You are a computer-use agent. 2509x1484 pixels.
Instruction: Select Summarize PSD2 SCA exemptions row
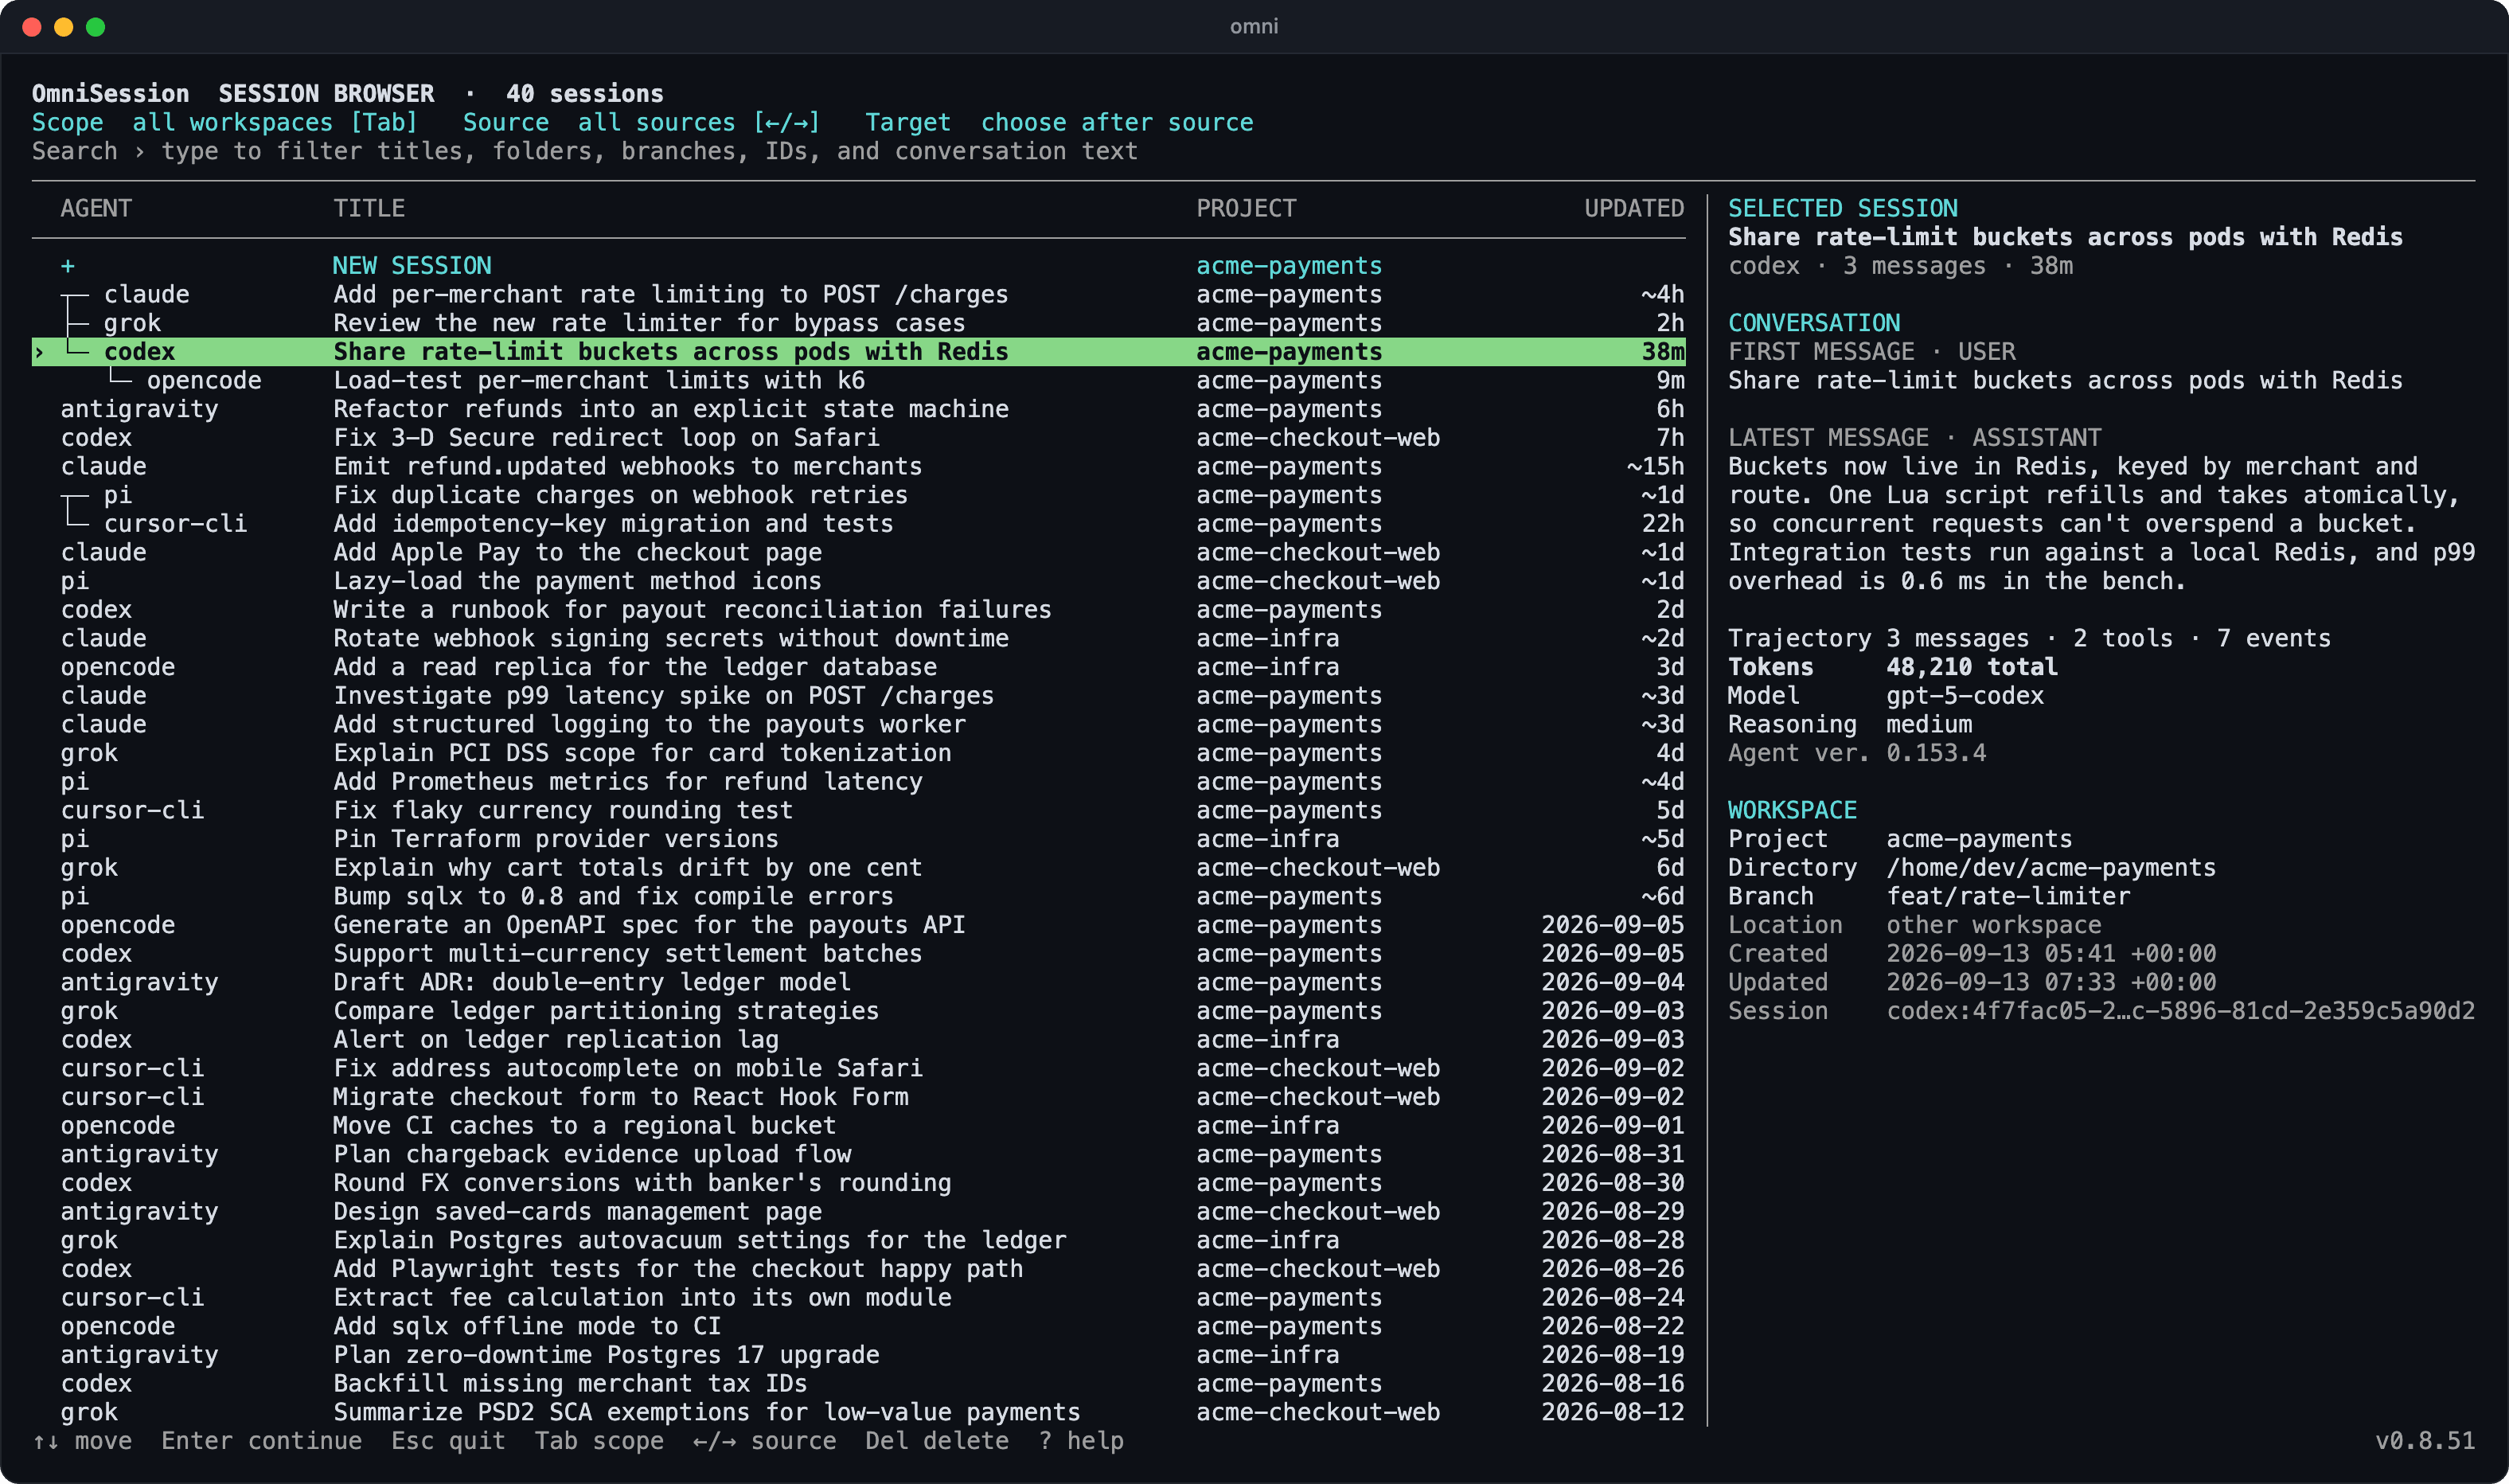859,1412
